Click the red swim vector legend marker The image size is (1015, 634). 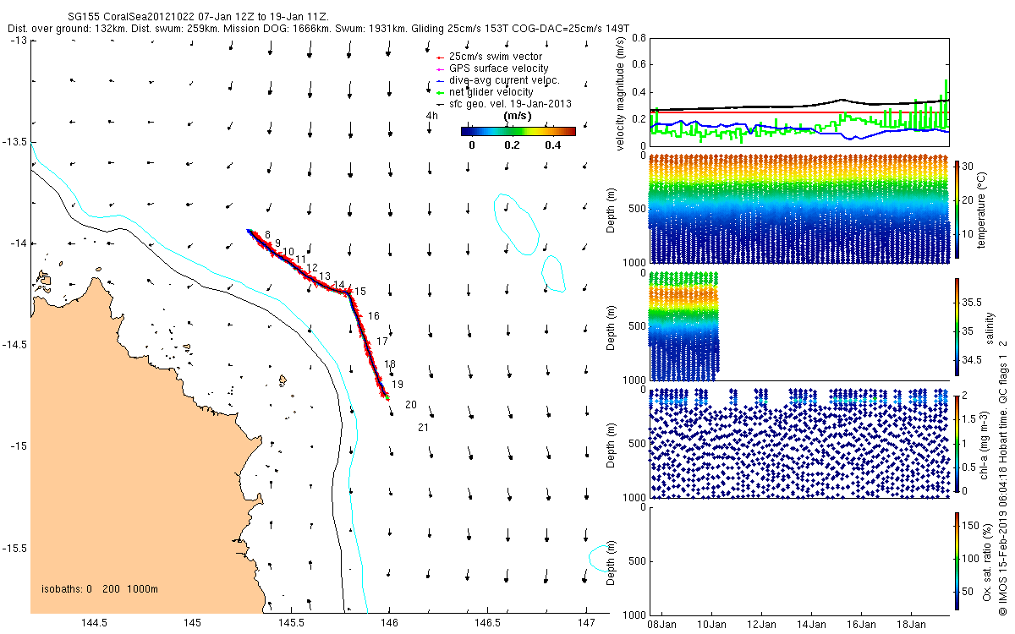(439, 57)
